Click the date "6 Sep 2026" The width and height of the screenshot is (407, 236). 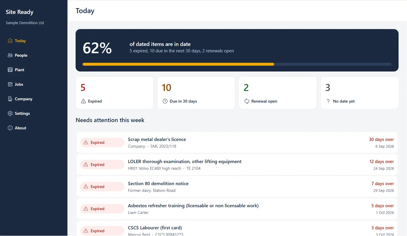point(385,146)
